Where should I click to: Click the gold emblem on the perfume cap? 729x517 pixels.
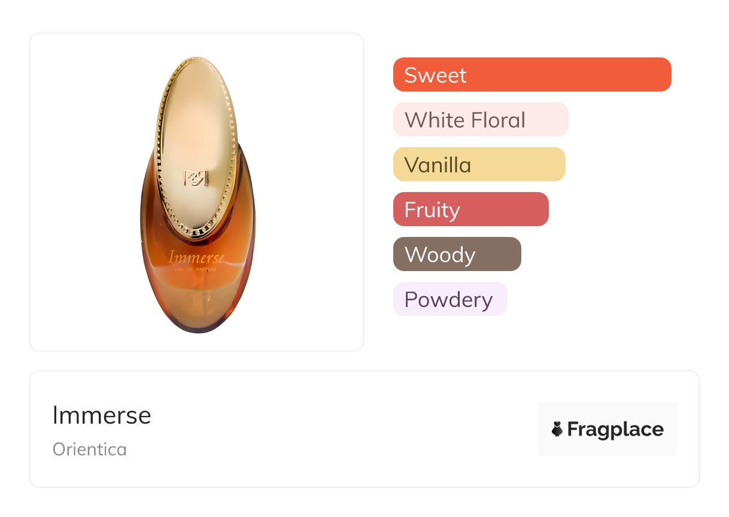(195, 178)
